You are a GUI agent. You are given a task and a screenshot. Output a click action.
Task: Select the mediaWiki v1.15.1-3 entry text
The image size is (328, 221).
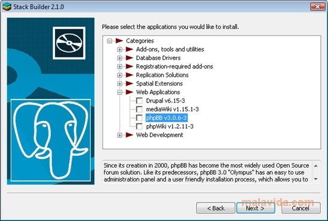(x=173, y=109)
